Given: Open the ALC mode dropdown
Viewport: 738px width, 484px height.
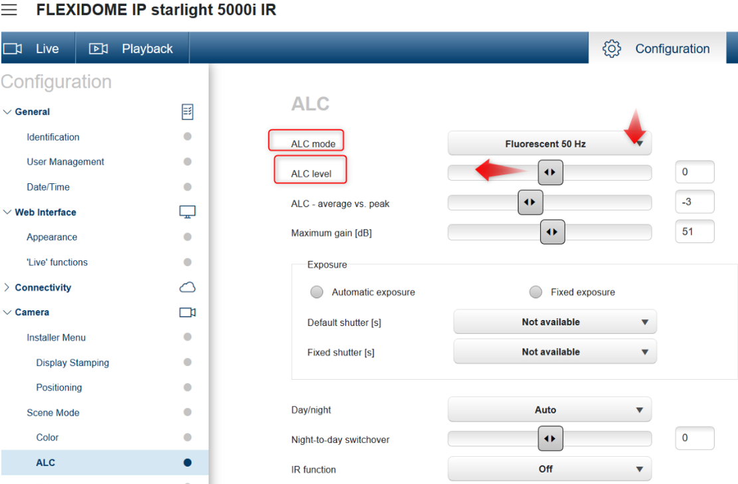Looking at the screenshot, I should coord(549,143).
